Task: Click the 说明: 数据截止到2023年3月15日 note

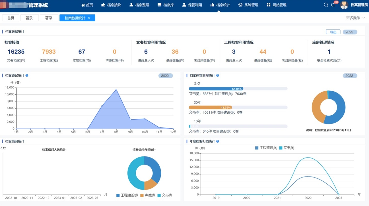Action: click(x=329, y=130)
